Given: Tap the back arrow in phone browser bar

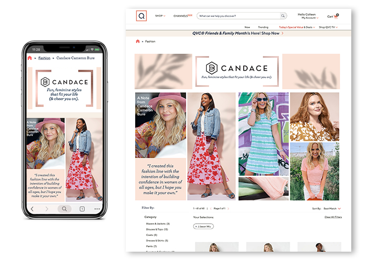Looking at the screenshot, I should coord(32,208).
